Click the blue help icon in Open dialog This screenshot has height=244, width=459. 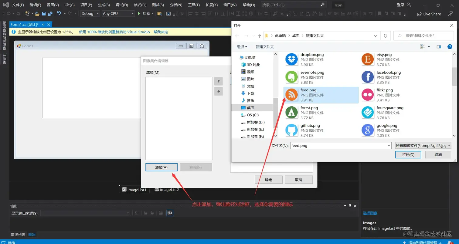click(x=450, y=46)
